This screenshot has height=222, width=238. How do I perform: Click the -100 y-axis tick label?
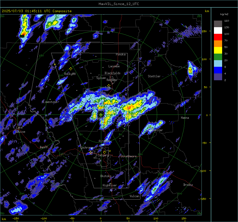(203, 171)
